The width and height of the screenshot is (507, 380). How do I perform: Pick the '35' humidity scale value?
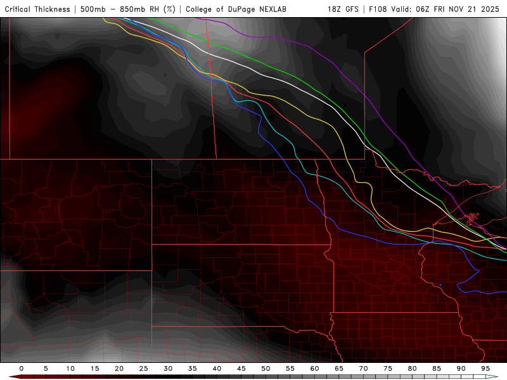tap(193, 369)
